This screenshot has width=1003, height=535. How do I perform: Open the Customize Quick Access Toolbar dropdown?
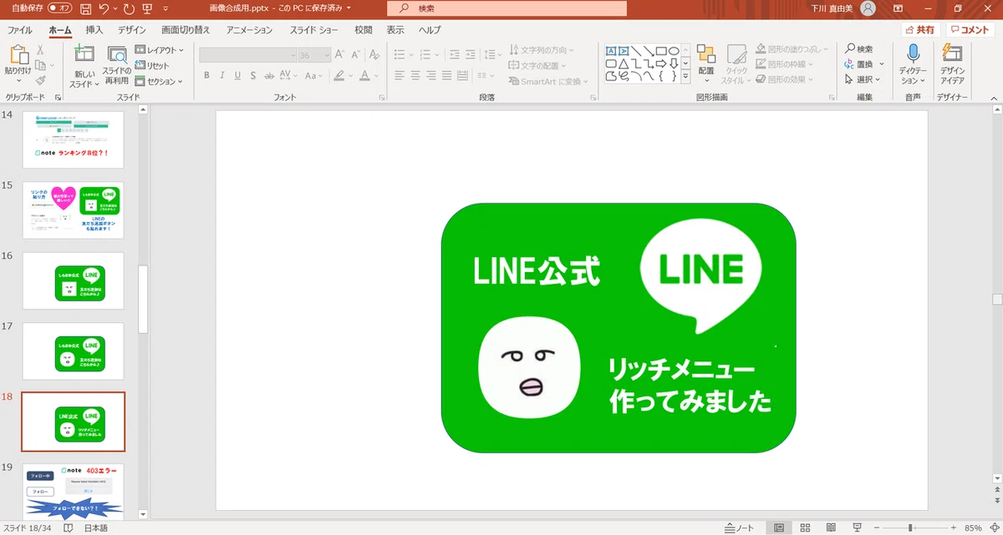(x=165, y=8)
